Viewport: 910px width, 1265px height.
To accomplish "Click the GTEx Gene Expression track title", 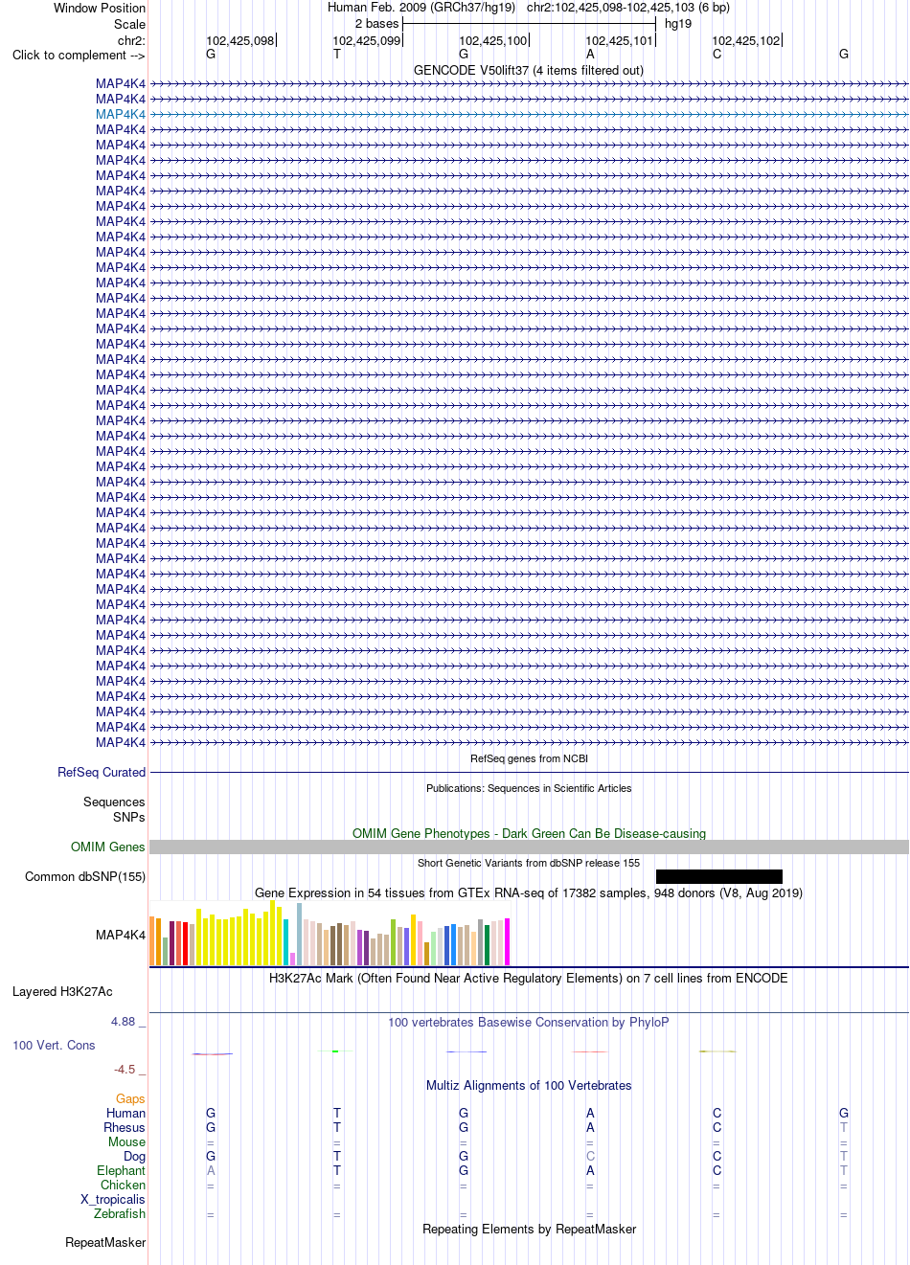I will click(x=529, y=892).
